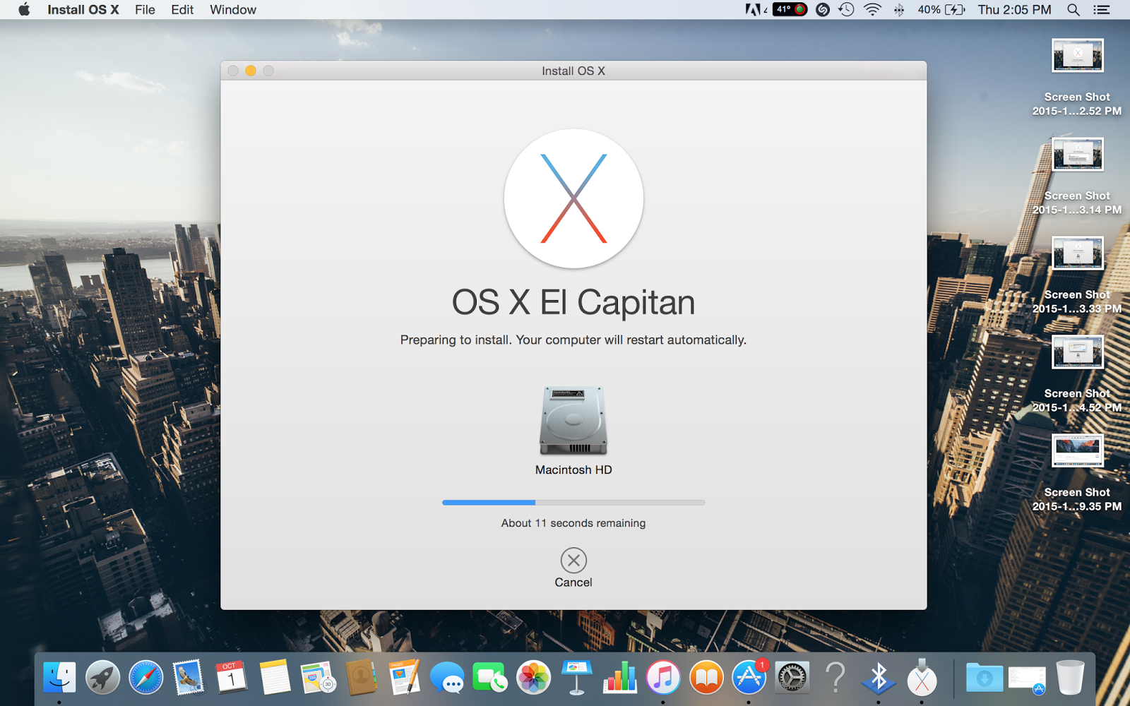The image size is (1130, 706).
Task: Select Screen Shot 2015-1...3.14 PM thumbnail
Action: pos(1078,154)
